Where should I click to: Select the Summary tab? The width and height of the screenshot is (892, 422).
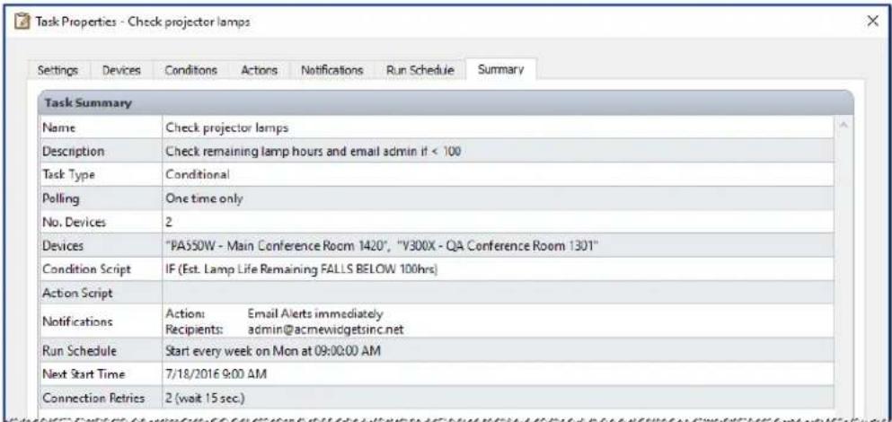pos(500,70)
